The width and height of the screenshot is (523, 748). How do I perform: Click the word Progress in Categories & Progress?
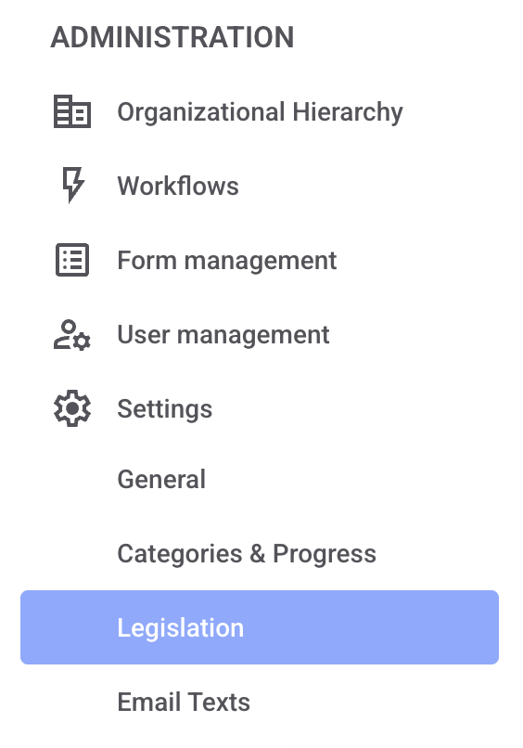[325, 554]
